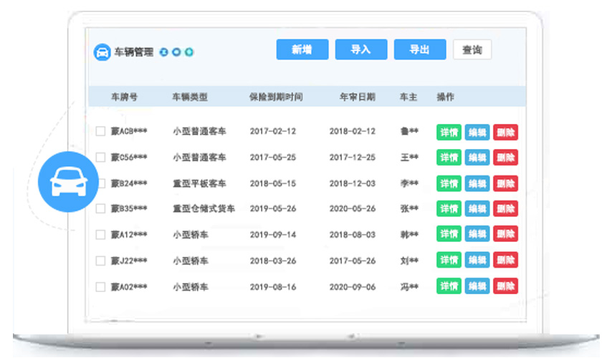This screenshot has width=602, height=358.
Task: Click the first small blue circle icon beside 车辆管理
Action: 163,52
